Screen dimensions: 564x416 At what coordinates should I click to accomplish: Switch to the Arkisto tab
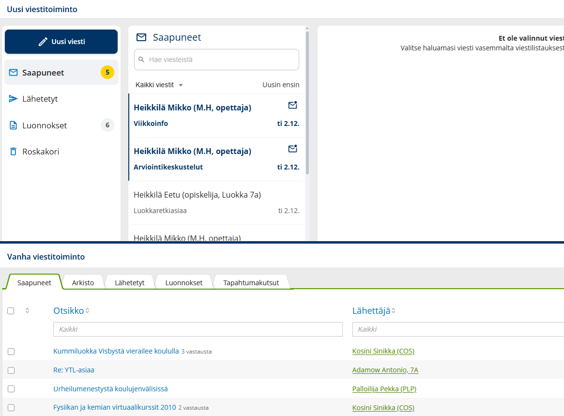click(x=83, y=283)
